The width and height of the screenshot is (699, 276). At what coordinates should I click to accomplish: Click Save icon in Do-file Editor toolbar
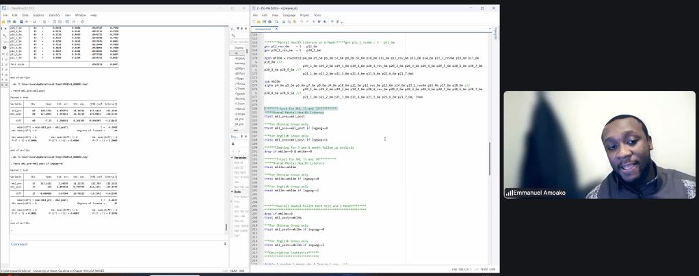tap(264, 22)
